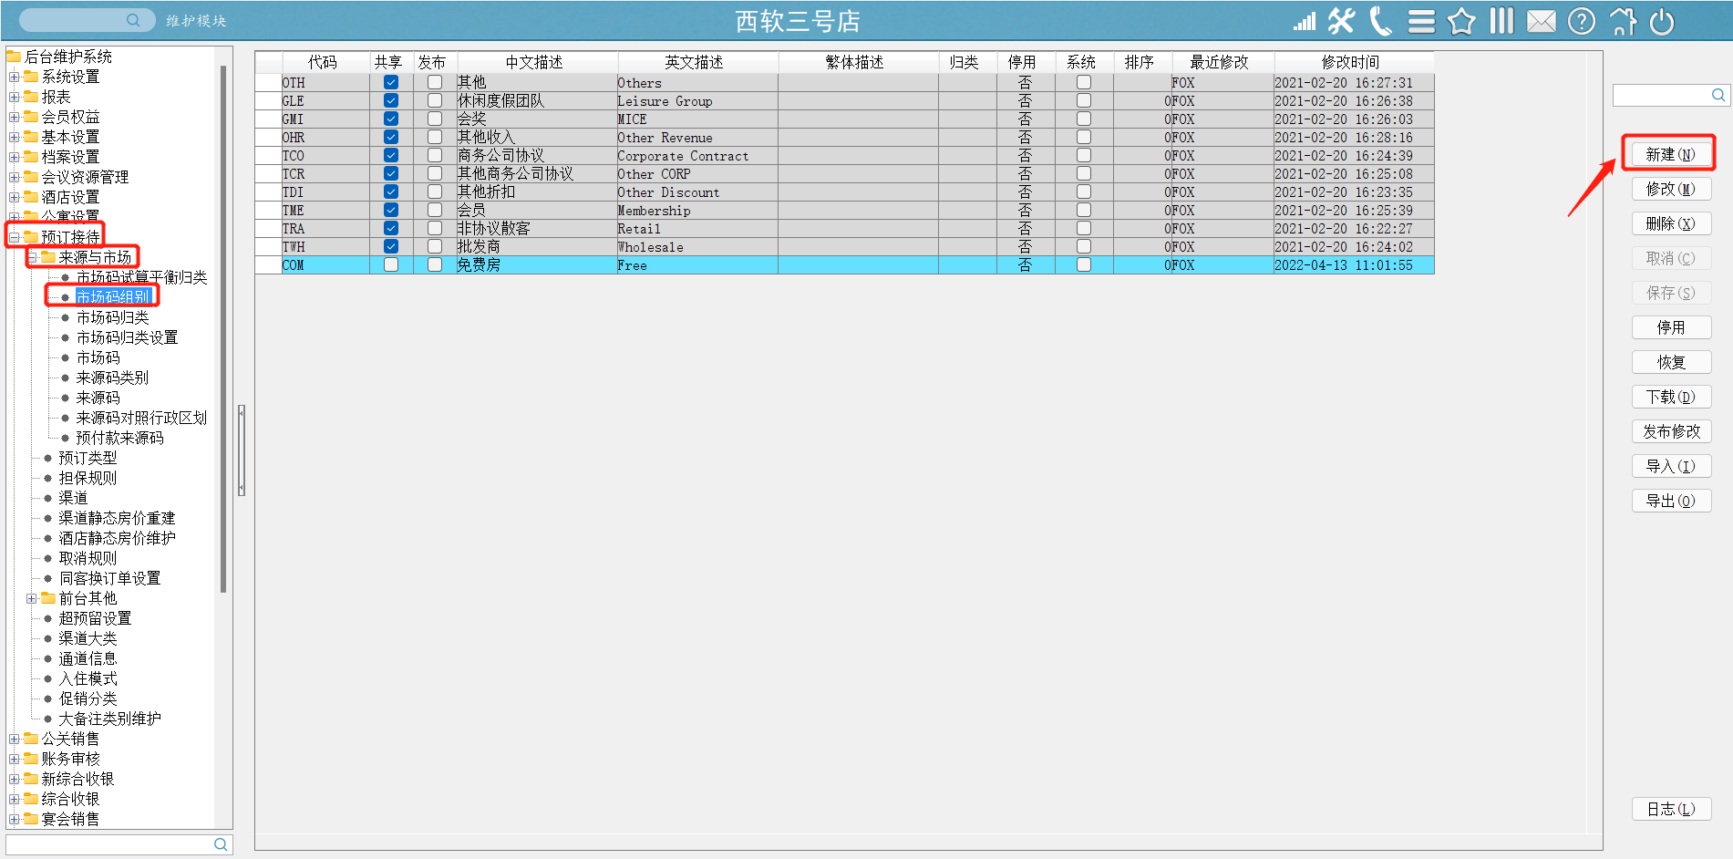Click the power icon in header
Viewport: 1733px width, 859px height.
click(x=1662, y=21)
